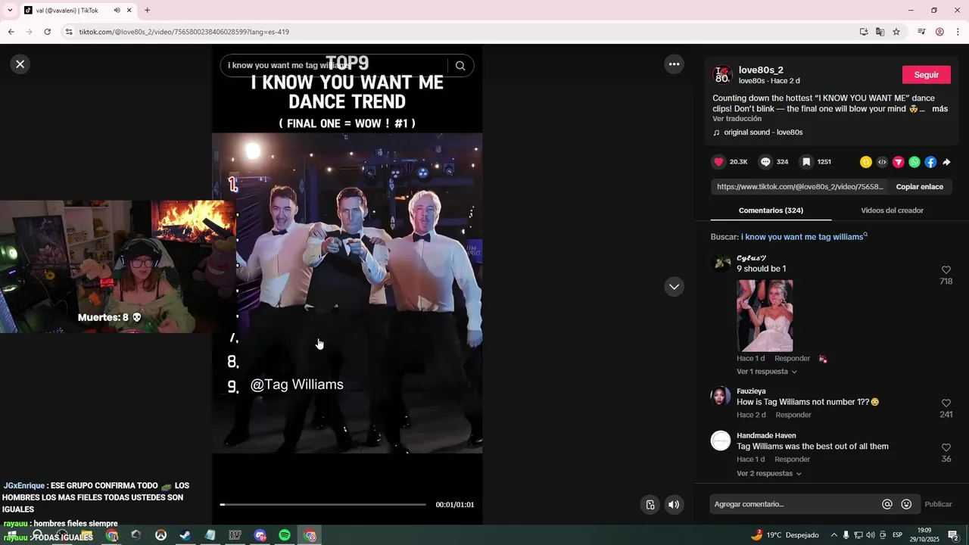The height and width of the screenshot is (545, 969).
Task: Toggle video sound with speaker button
Action: click(x=674, y=505)
